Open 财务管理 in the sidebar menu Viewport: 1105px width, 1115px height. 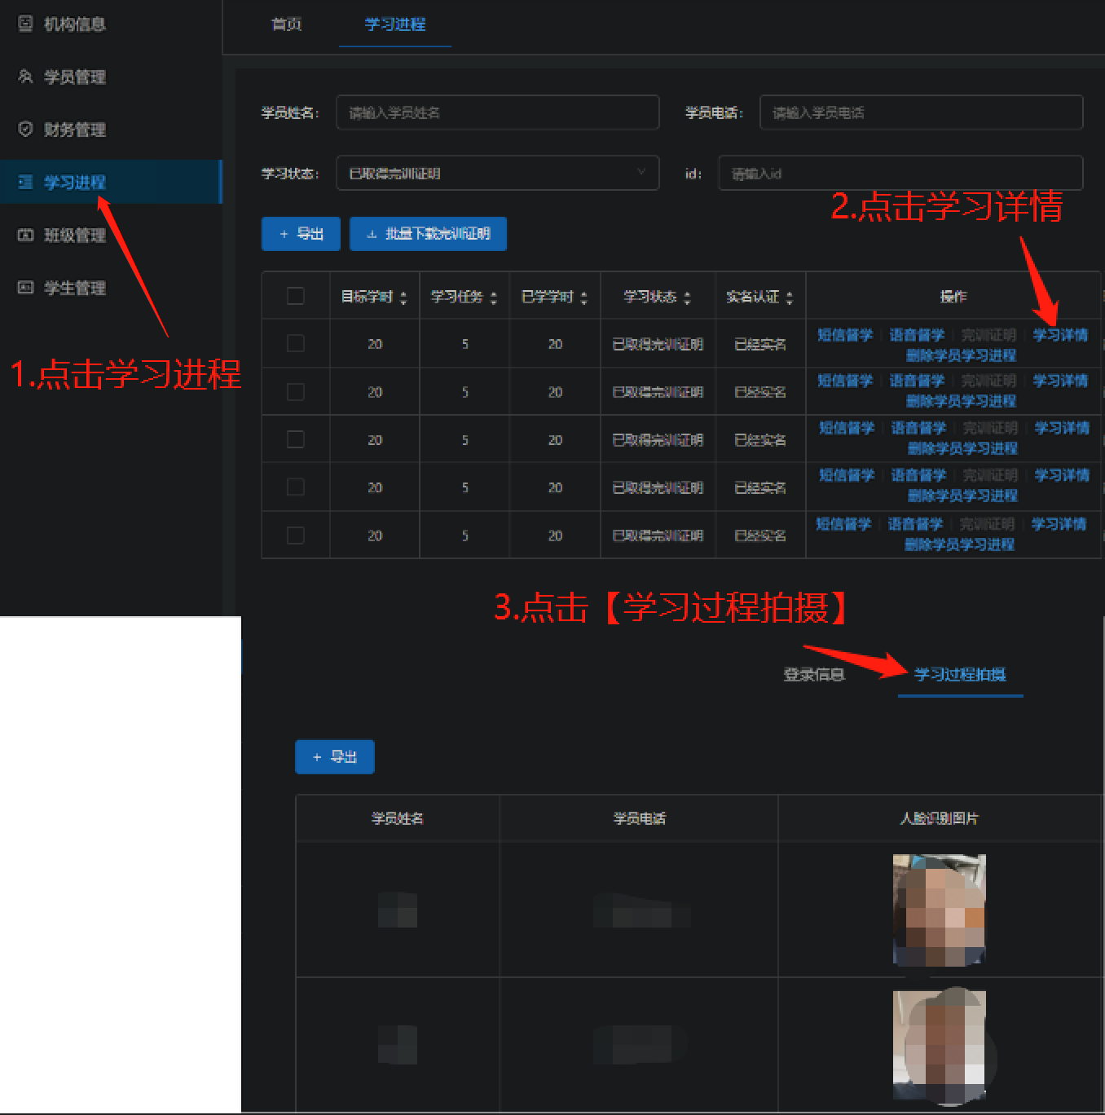pos(74,129)
